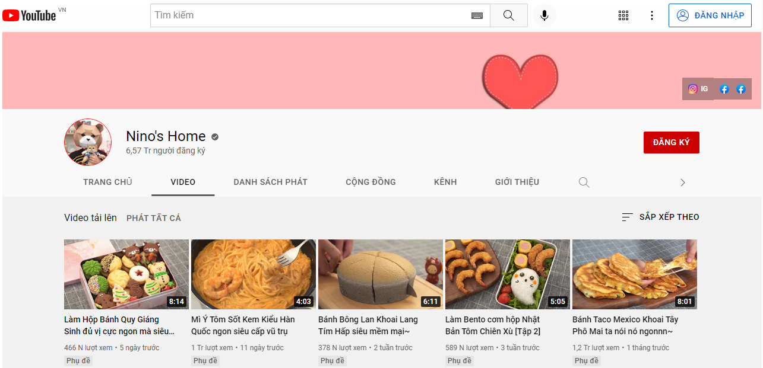The height and width of the screenshot is (368, 763).
Task: Click the right chevron to reveal more tabs
Action: click(x=682, y=182)
